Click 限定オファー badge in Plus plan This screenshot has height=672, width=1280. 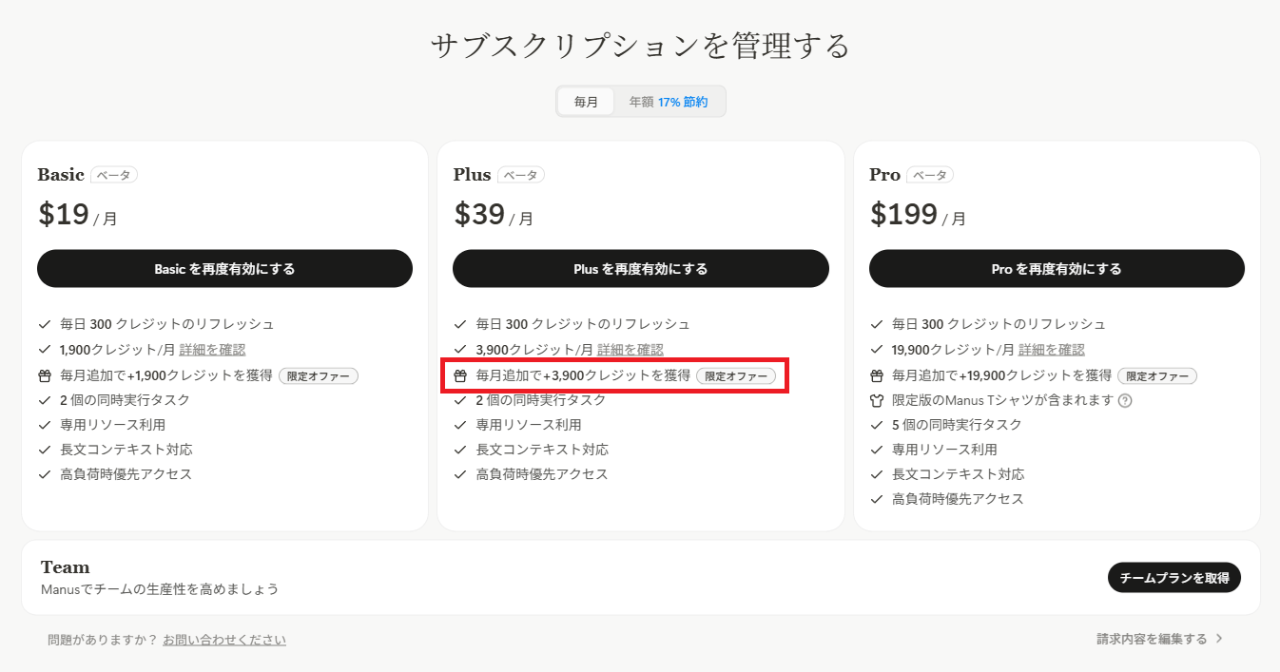pos(736,375)
